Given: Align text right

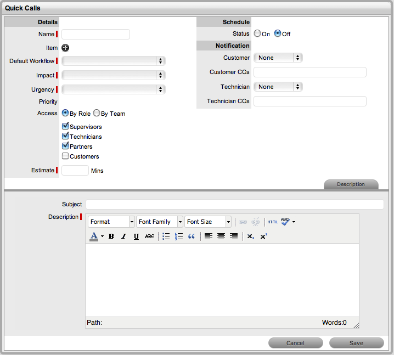Looking at the screenshot, I should pyautogui.click(x=234, y=236).
